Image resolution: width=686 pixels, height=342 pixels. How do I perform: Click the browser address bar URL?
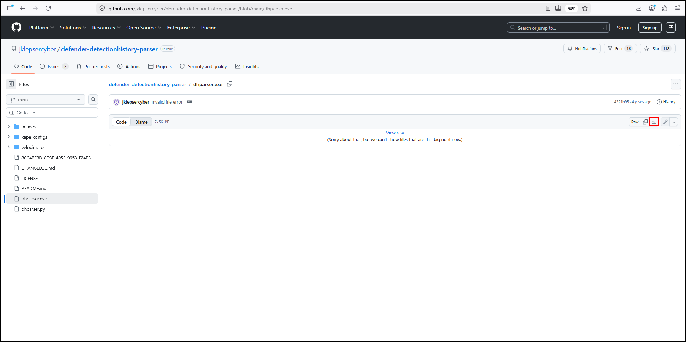(200, 9)
